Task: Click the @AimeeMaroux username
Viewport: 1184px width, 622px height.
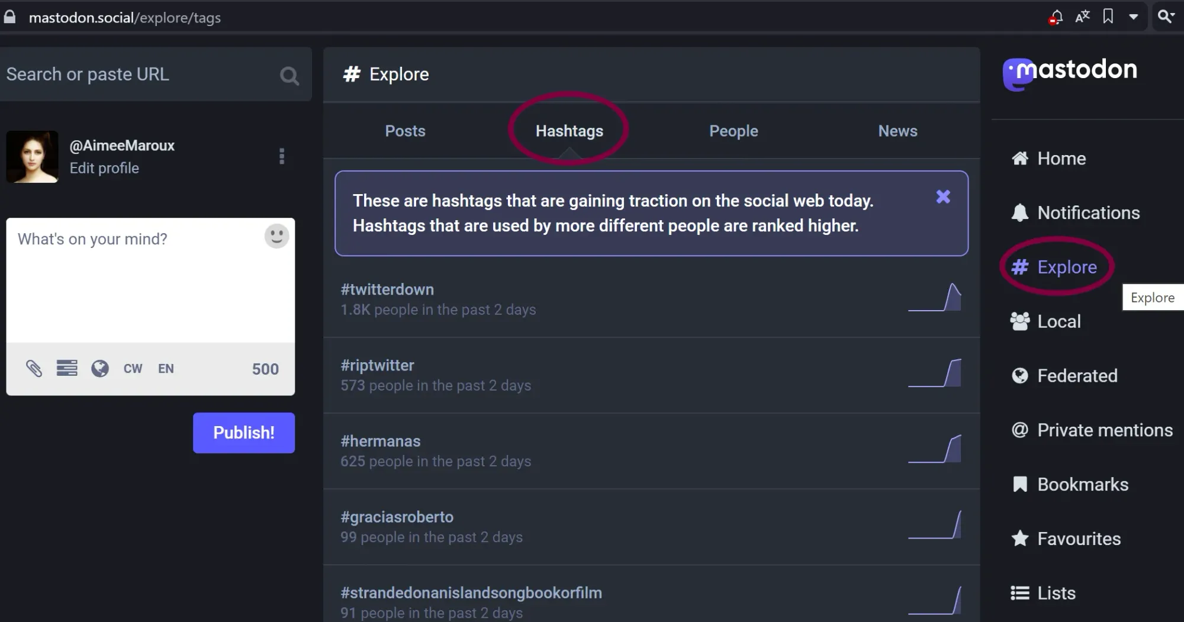Action: coord(122,146)
